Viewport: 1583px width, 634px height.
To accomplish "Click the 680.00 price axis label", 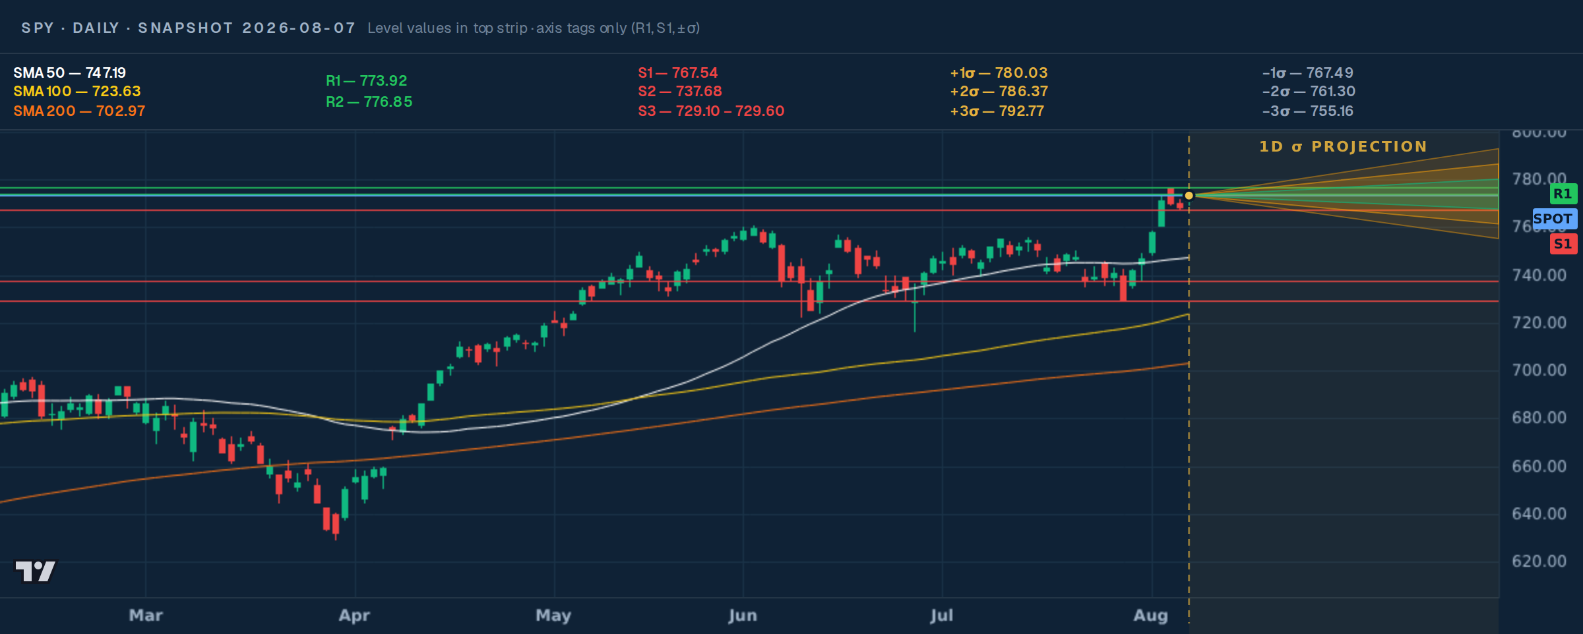I will coord(1539,417).
